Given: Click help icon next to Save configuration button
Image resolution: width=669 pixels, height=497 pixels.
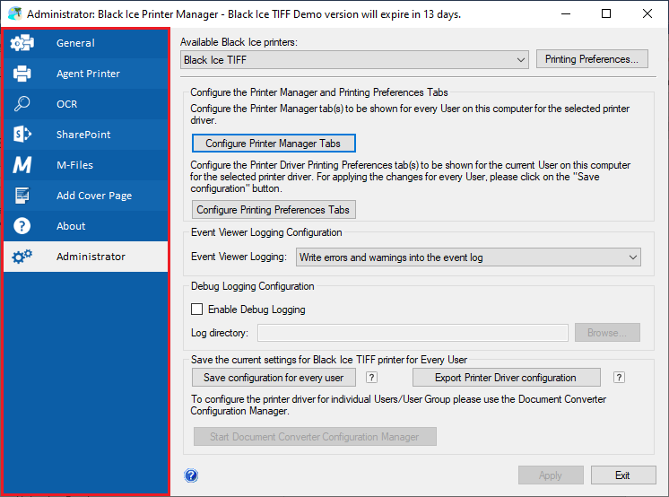Looking at the screenshot, I should coord(371,378).
